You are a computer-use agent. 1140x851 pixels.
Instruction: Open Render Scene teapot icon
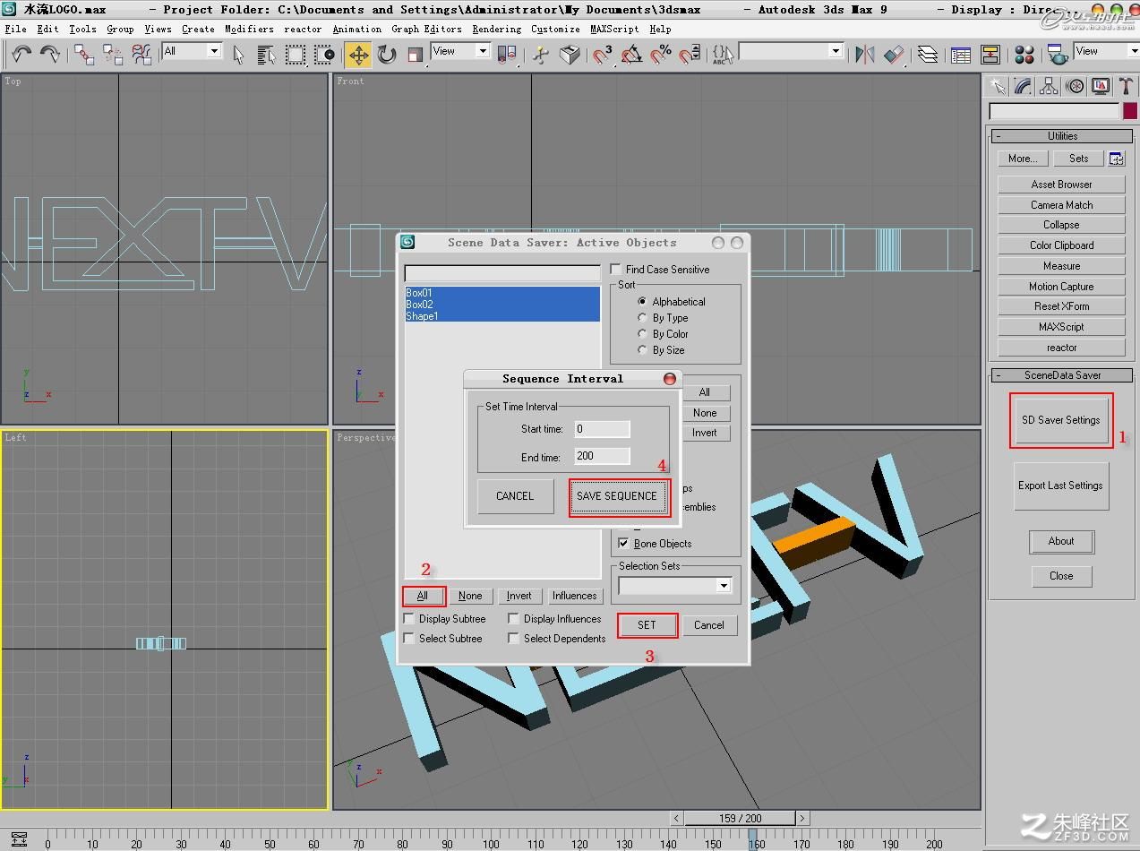[1057, 55]
